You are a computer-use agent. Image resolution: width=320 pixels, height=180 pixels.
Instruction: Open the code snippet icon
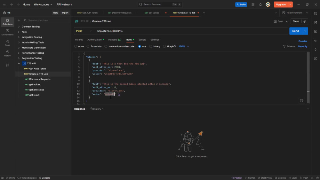point(316,41)
